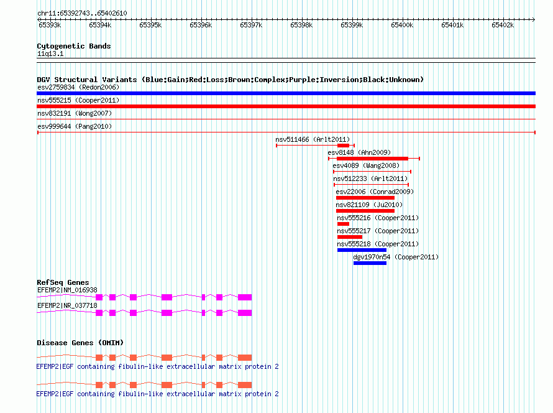Open nsv511466 (Arlt2011) variant label
Viewport: 553px width, 413px height.
click(313, 139)
